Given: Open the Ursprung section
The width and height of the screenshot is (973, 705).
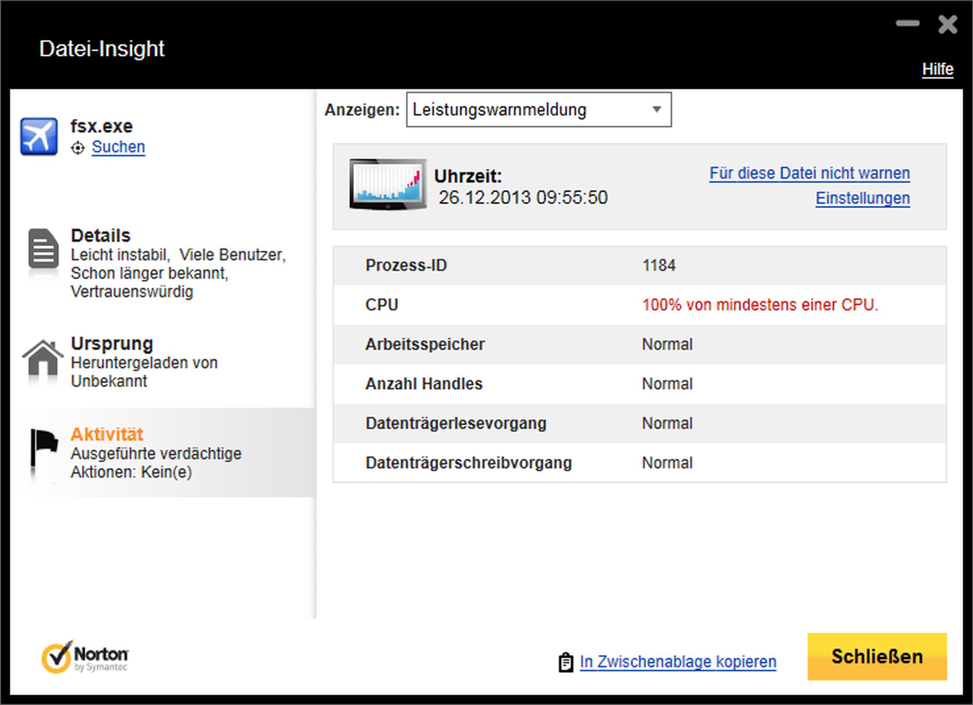Looking at the screenshot, I should 112,344.
